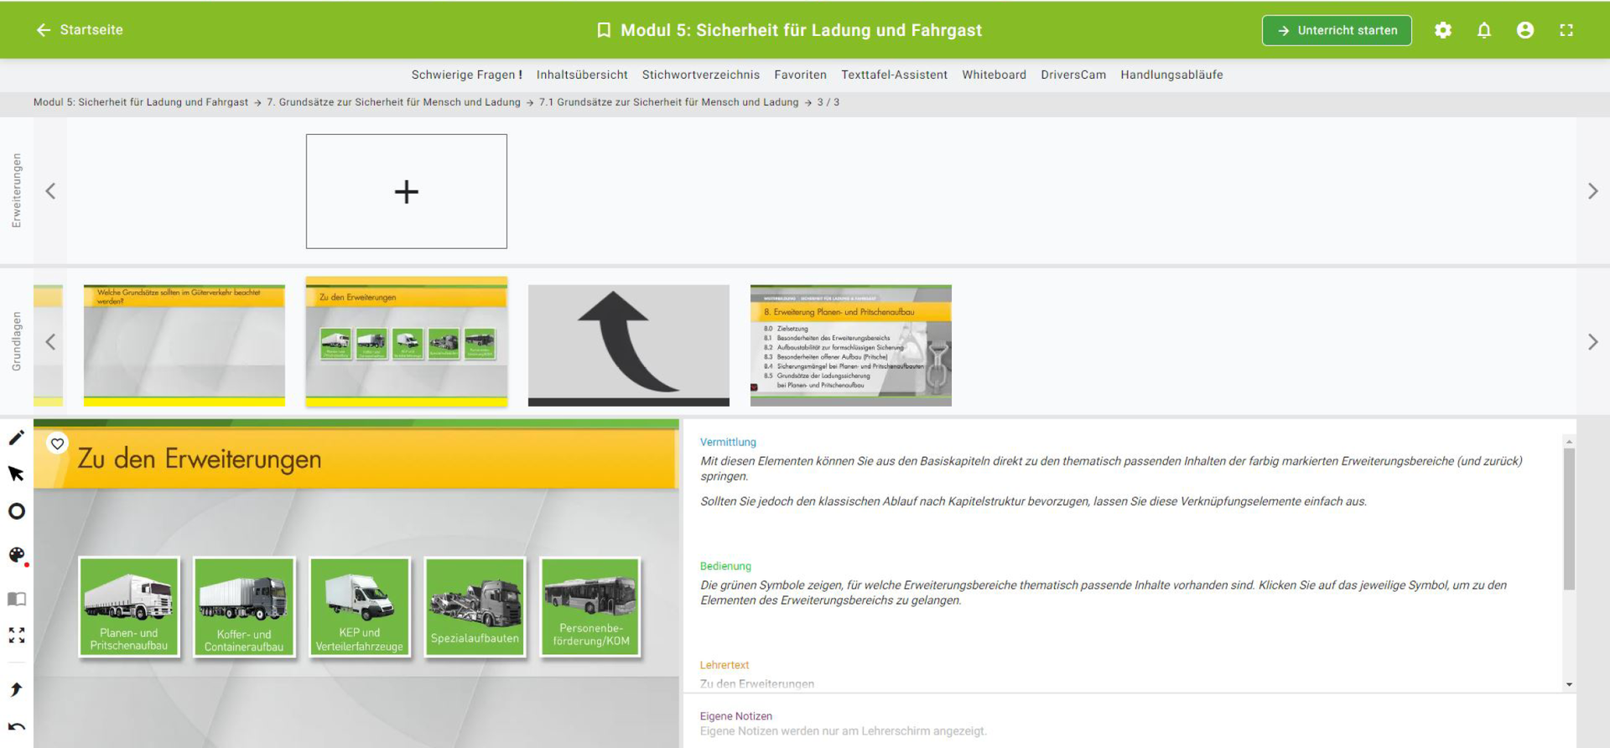Open the Whiteboard menu item

(994, 75)
